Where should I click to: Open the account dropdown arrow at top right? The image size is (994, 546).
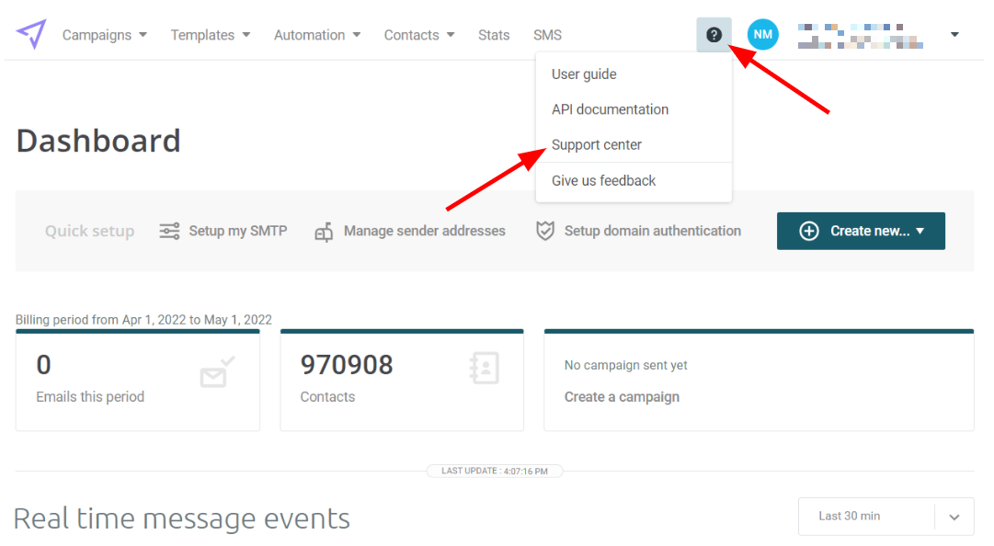[x=954, y=34]
